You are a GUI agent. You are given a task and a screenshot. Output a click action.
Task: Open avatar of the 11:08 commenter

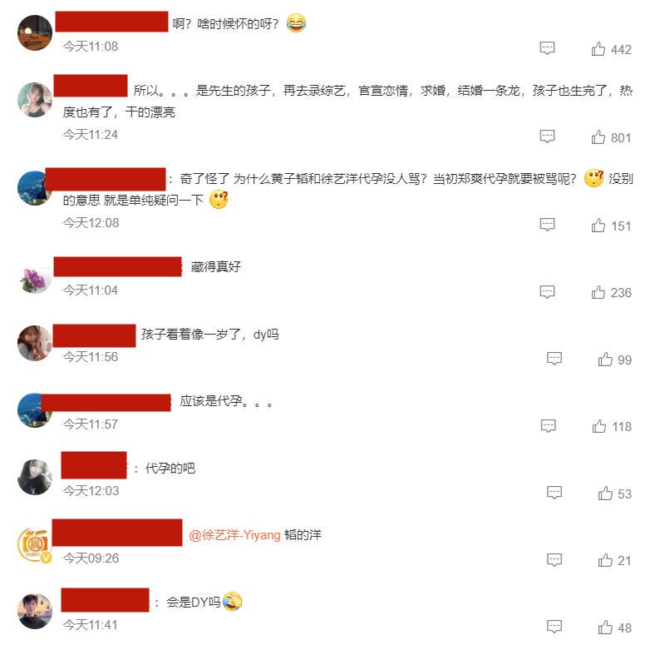pos(35,33)
